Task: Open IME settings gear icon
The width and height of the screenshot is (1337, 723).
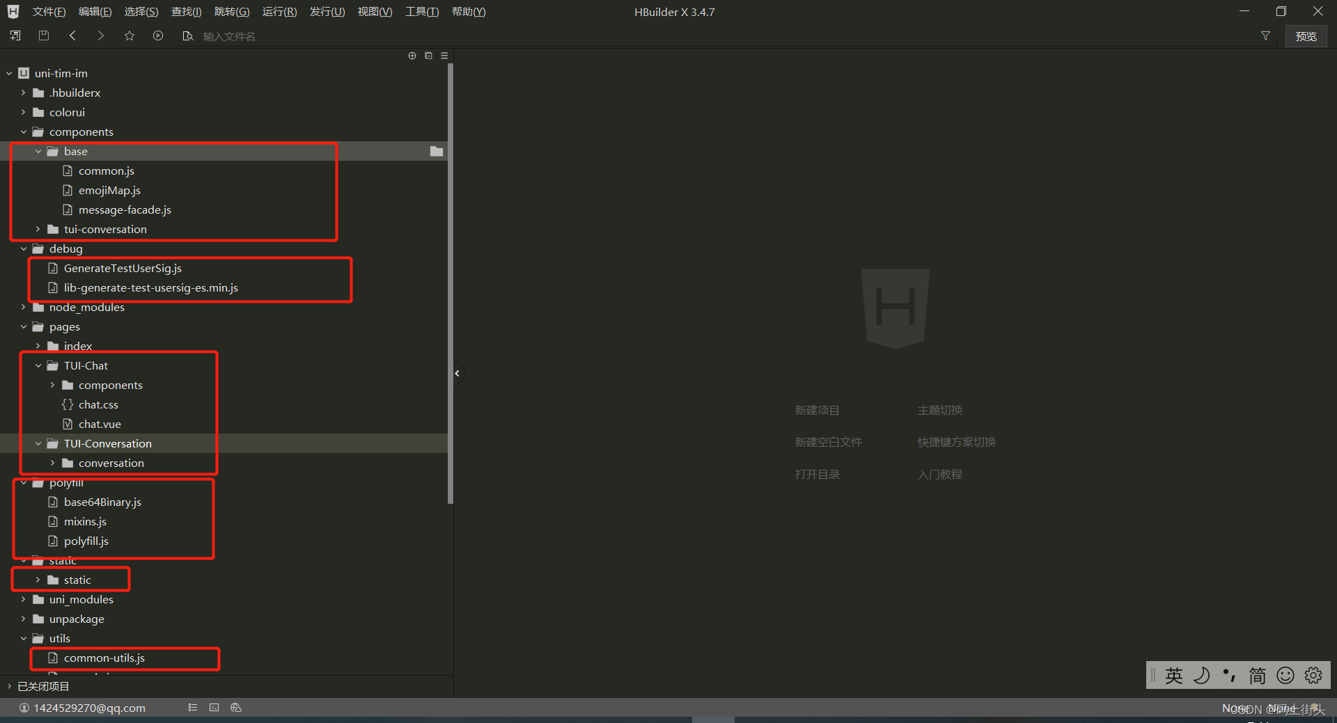Action: tap(1313, 675)
